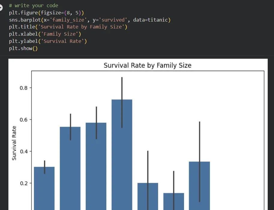
Task: Click the first bar near 0.3 survival rate
Action: click(44, 188)
